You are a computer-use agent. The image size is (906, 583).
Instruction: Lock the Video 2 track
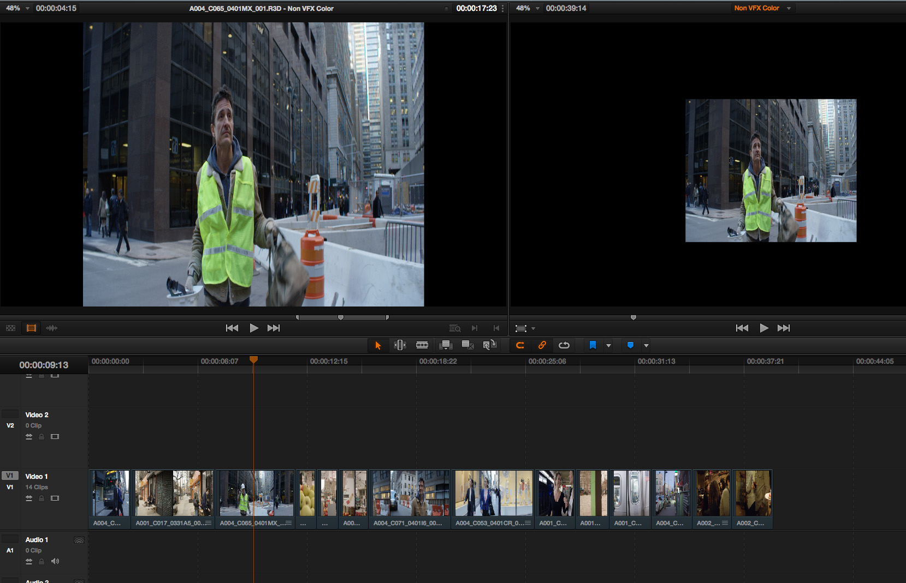point(42,437)
